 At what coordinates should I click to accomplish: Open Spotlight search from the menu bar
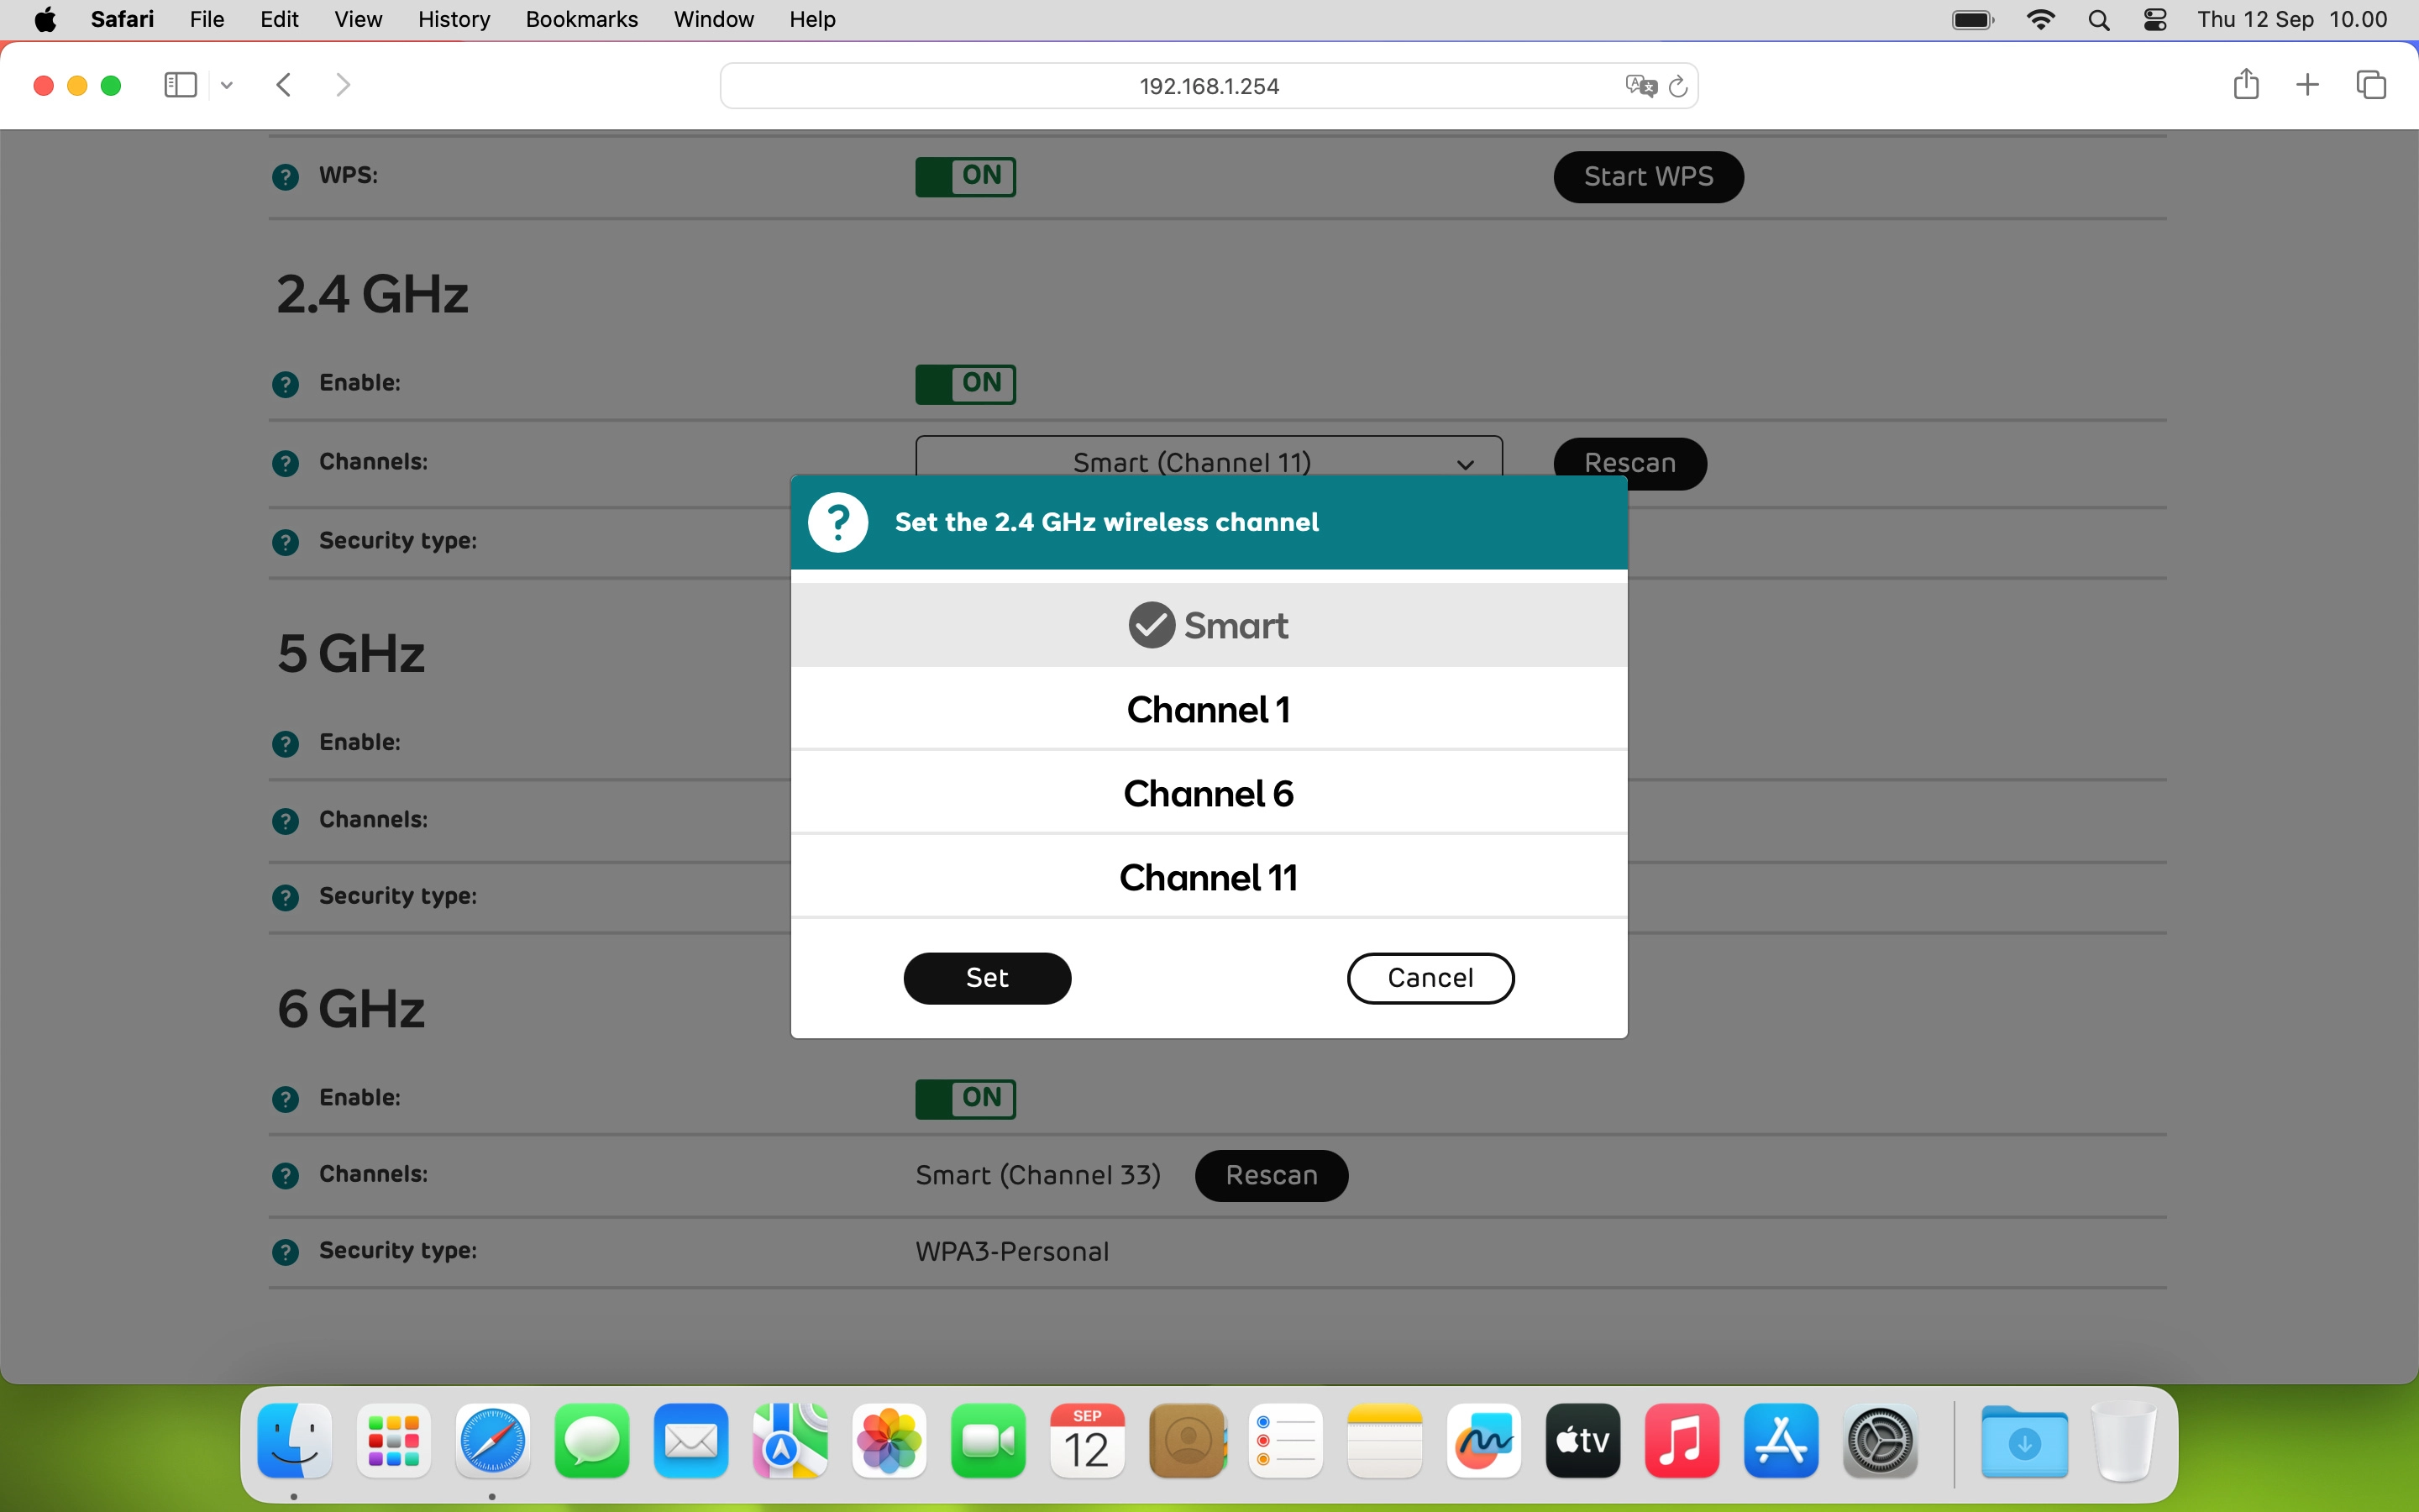tap(2100, 19)
